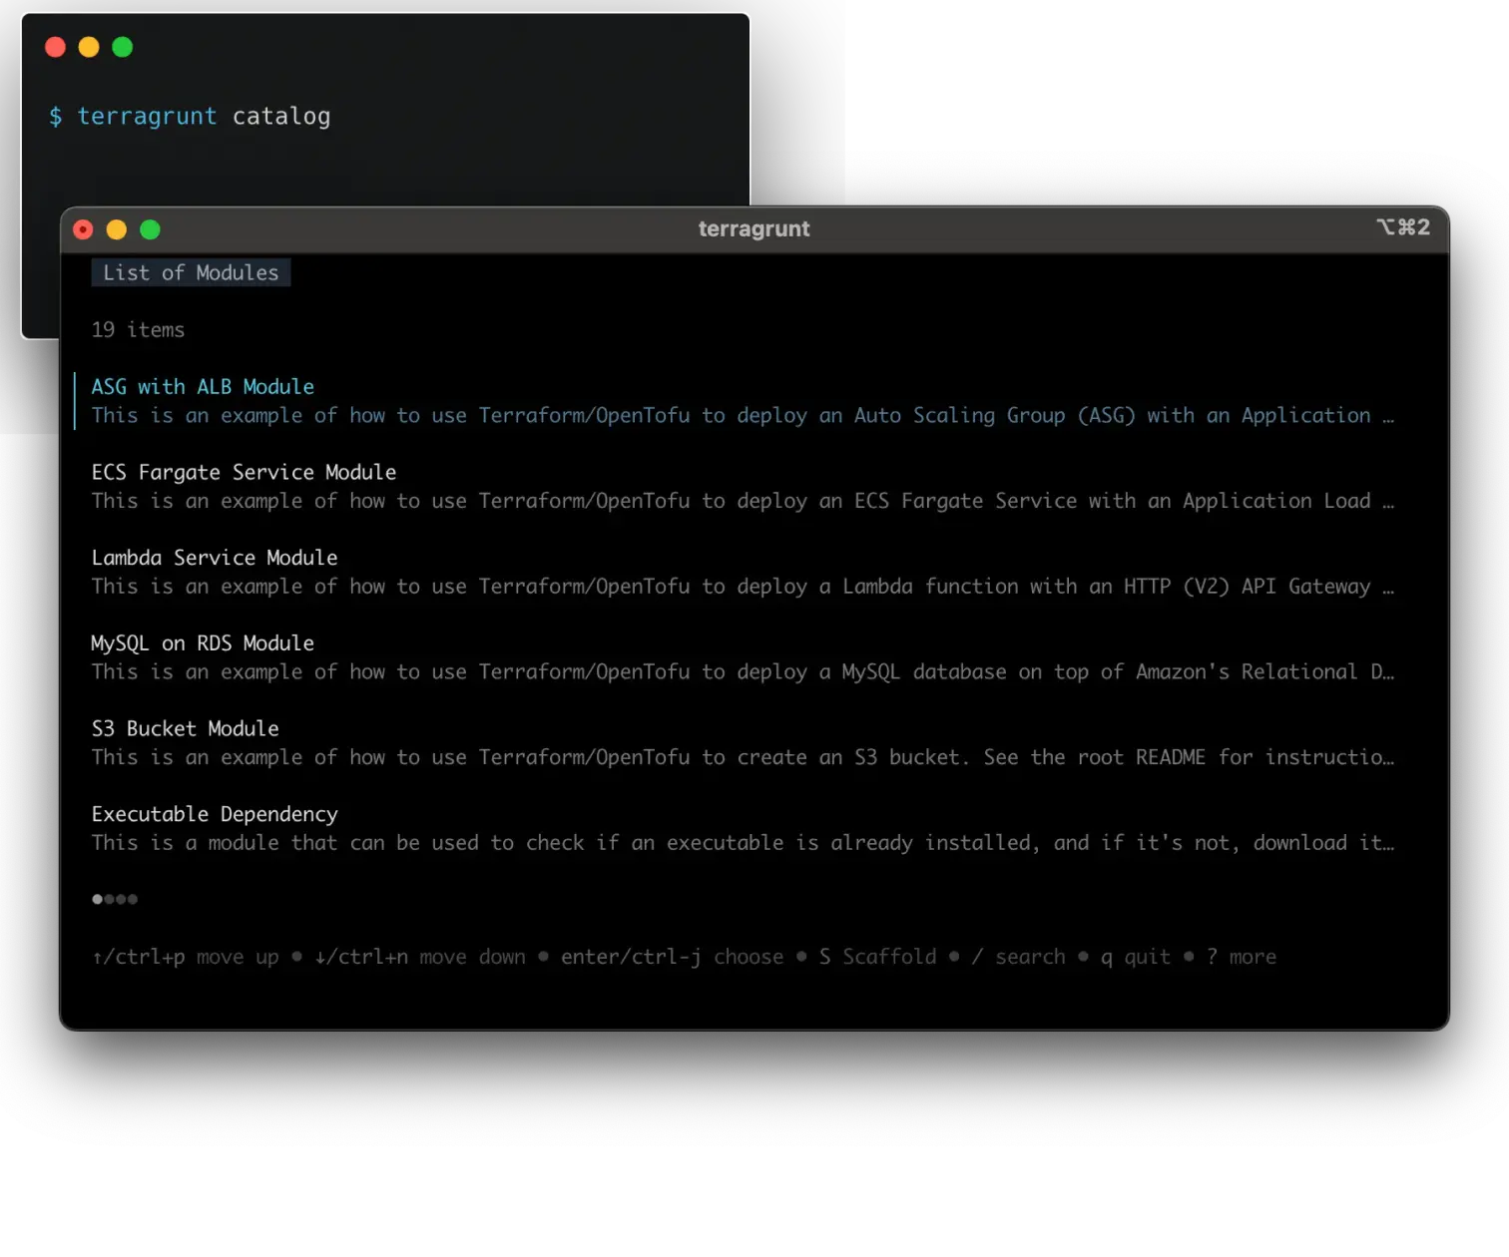Click the ASG with ALB description line
This screenshot has height=1257, width=1509.
tap(743, 416)
